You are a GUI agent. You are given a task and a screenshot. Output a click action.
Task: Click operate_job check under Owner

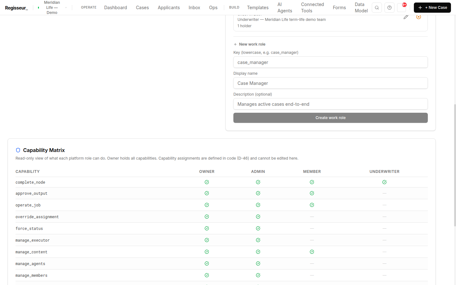(x=207, y=205)
